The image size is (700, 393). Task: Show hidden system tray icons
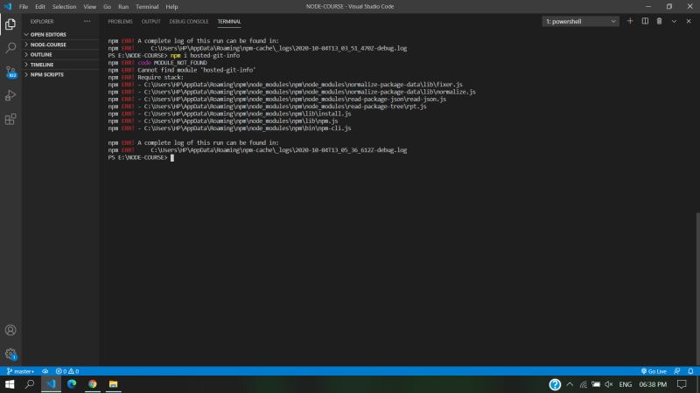(x=570, y=384)
